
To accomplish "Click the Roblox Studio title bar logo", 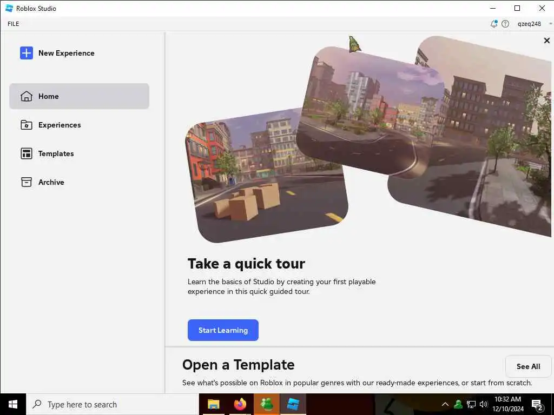I will 10,8.
